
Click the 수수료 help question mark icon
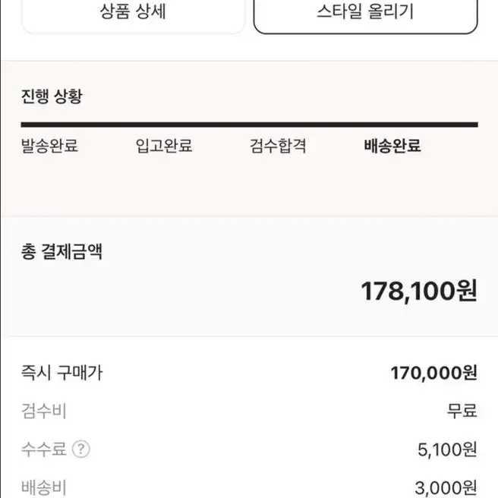click(81, 449)
